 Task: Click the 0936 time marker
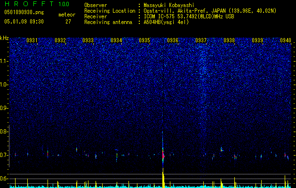click(x=173, y=40)
